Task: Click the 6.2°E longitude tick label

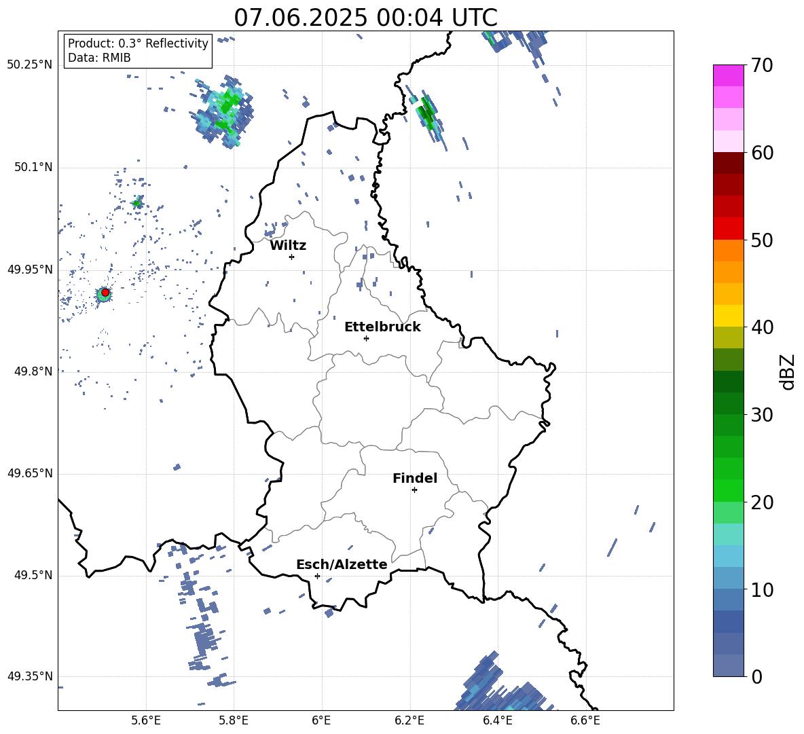Action: pos(409,720)
